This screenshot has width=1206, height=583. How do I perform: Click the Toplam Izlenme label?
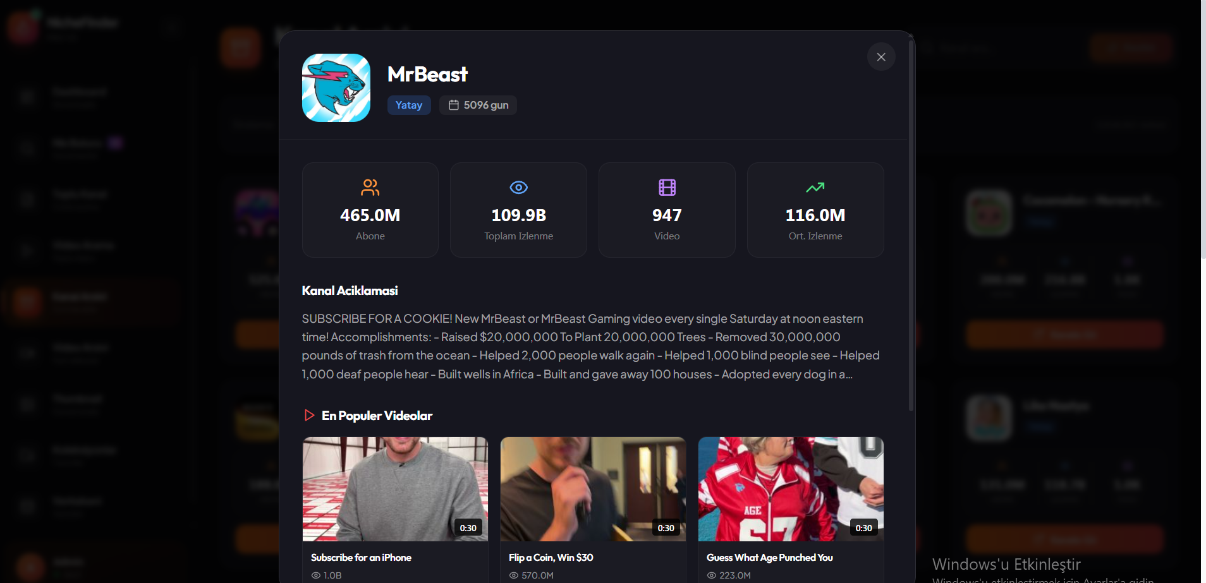coord(519,236)
